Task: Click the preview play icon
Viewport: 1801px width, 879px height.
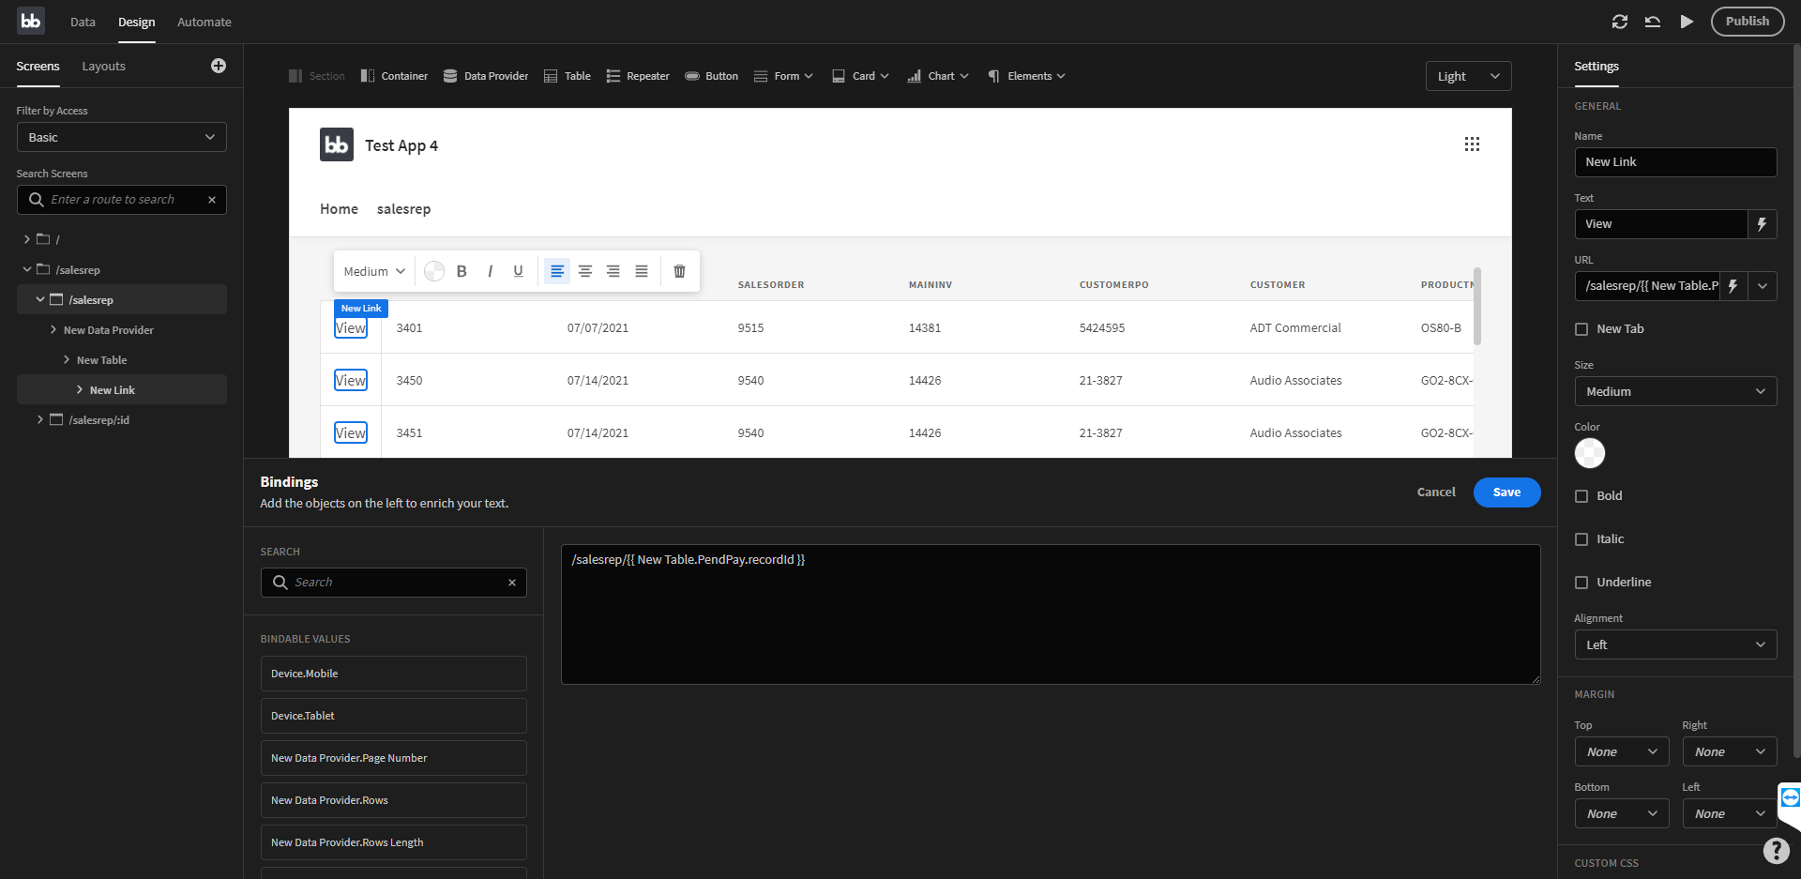Action: [x=1687, y=21]
